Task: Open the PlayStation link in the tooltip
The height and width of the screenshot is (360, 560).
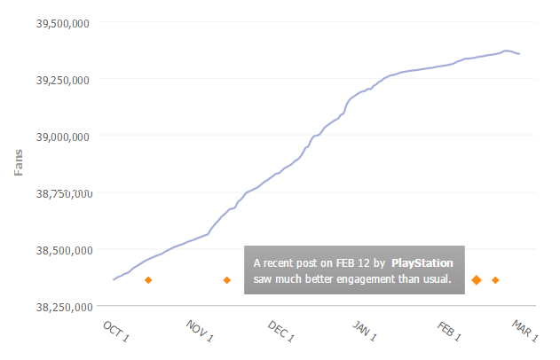Action: (422, 263)
